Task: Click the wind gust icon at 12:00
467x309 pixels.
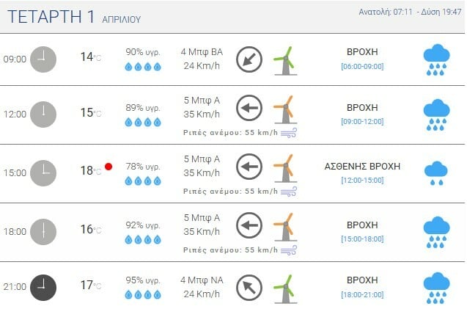Action: point(290,133)
